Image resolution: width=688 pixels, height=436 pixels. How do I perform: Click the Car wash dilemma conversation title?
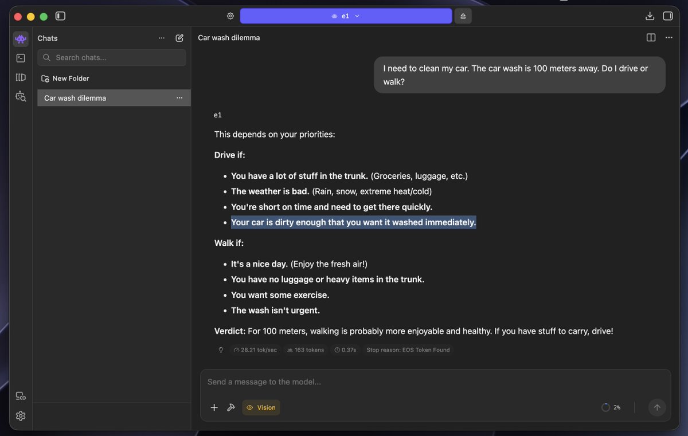[x=229, y=38]
